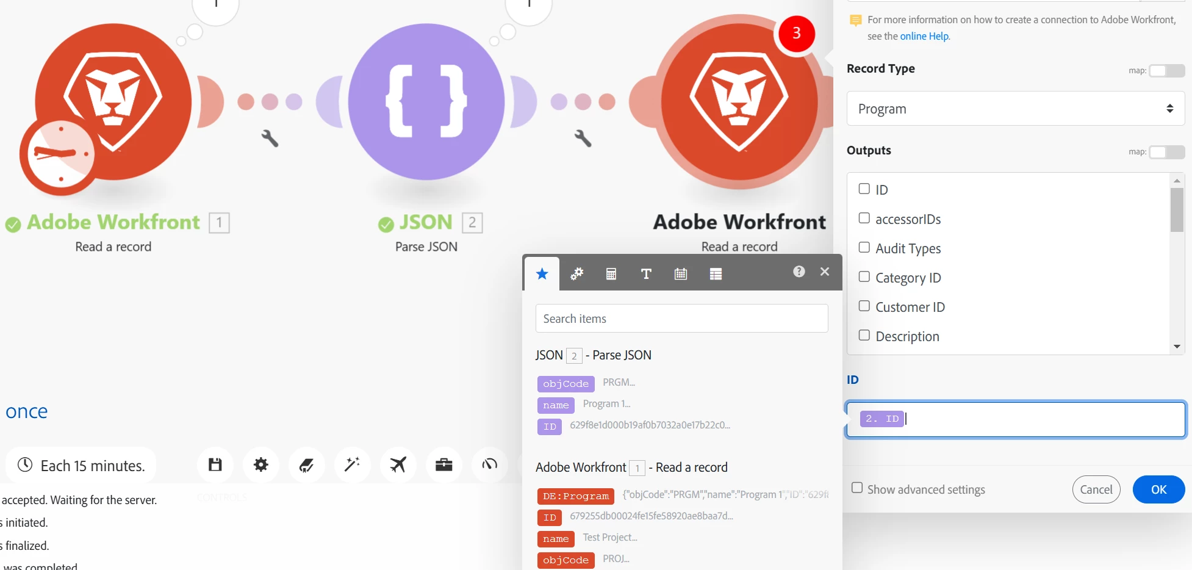
Task: Click the green checkmark beside JSON 2
Action: (x=386, y=225)
